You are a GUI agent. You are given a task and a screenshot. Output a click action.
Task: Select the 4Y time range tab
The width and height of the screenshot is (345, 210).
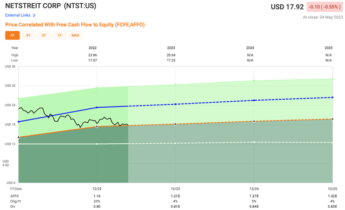point(12,36)
